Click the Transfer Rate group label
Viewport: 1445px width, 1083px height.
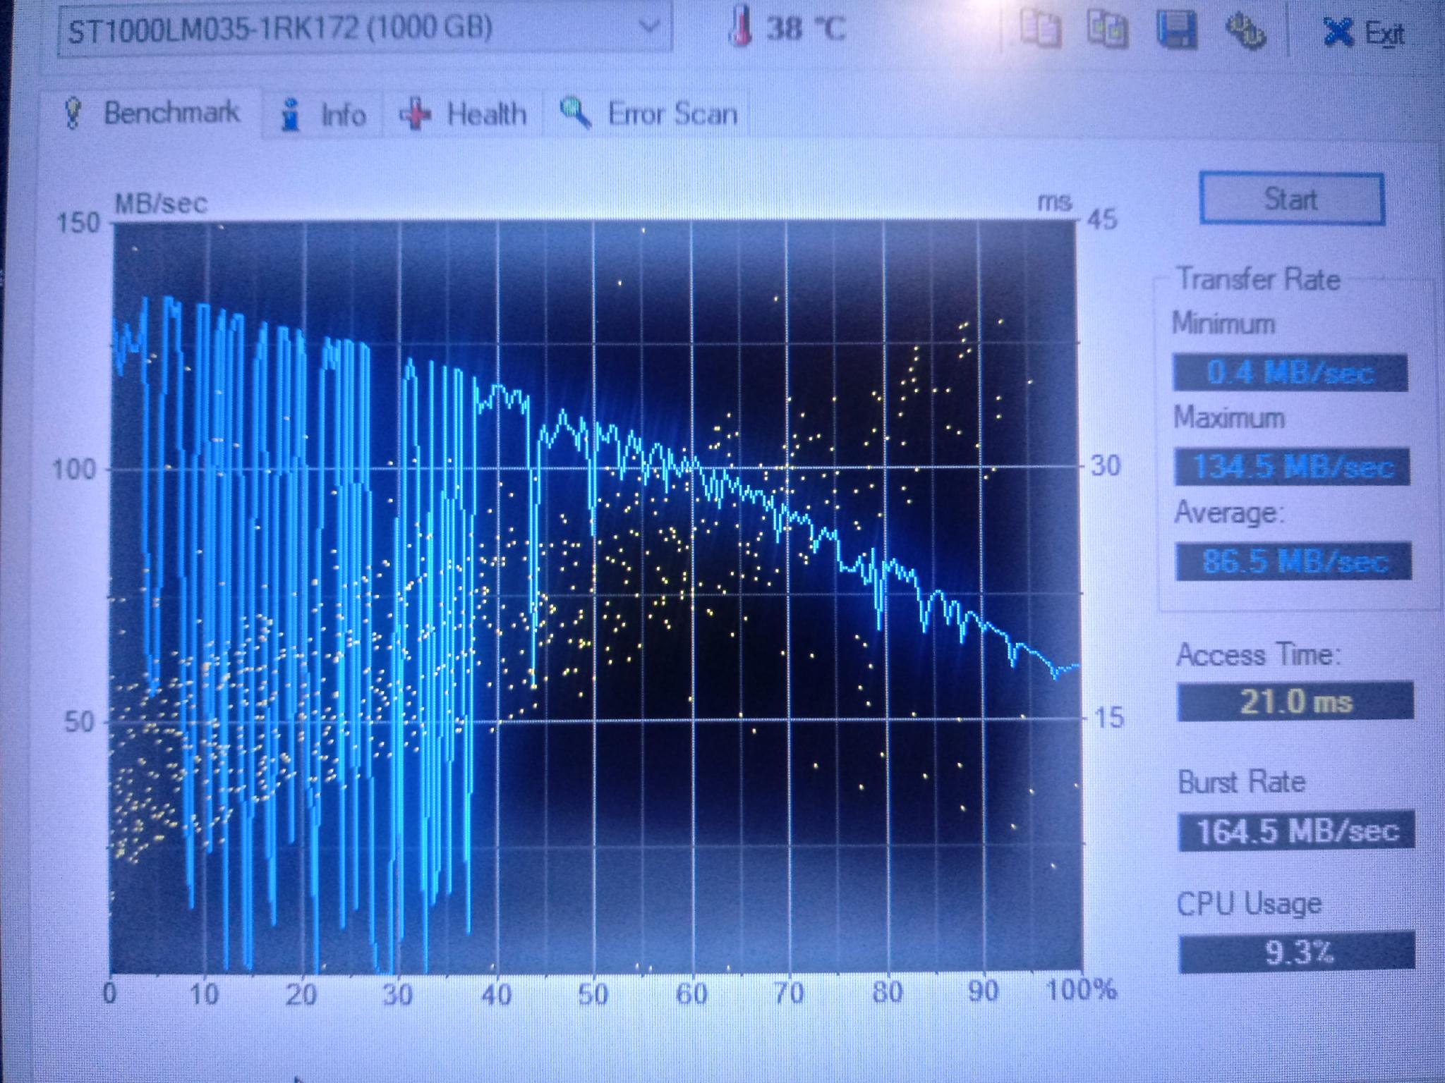click(1258, 279)
